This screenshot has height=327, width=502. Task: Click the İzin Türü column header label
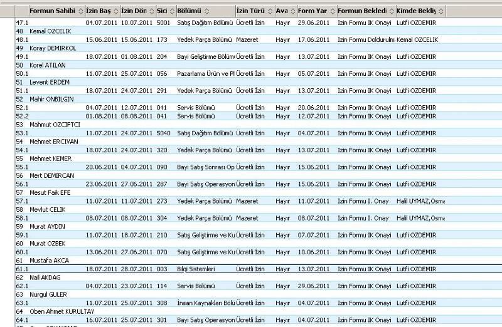250,11
